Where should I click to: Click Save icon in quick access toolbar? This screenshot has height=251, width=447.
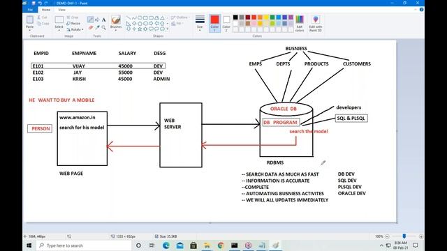click(34, 3)
